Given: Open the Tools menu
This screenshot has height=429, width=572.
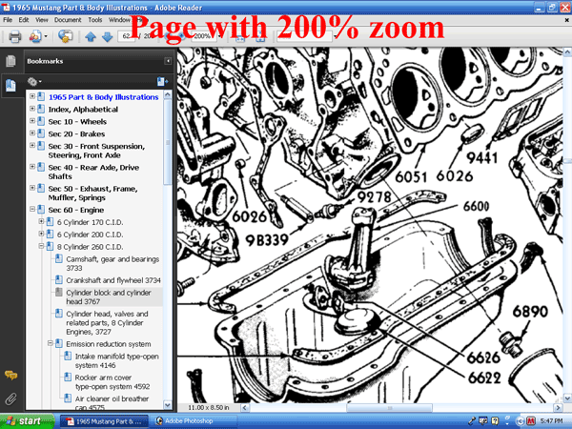Looking at the screenshot, I should [x=94, y=20].
